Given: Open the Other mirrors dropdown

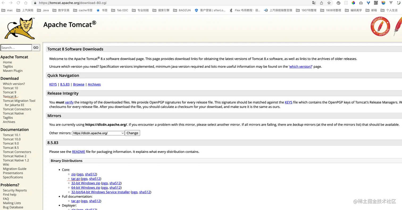Looking at the screenshot, I should pos(98,133).
